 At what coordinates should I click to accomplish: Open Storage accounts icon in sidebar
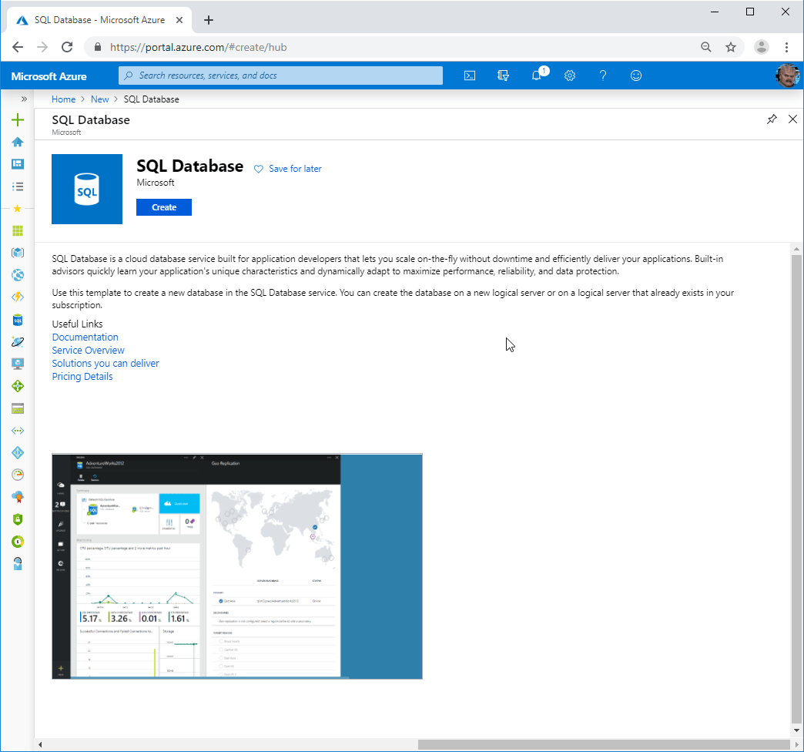point(18,408)
